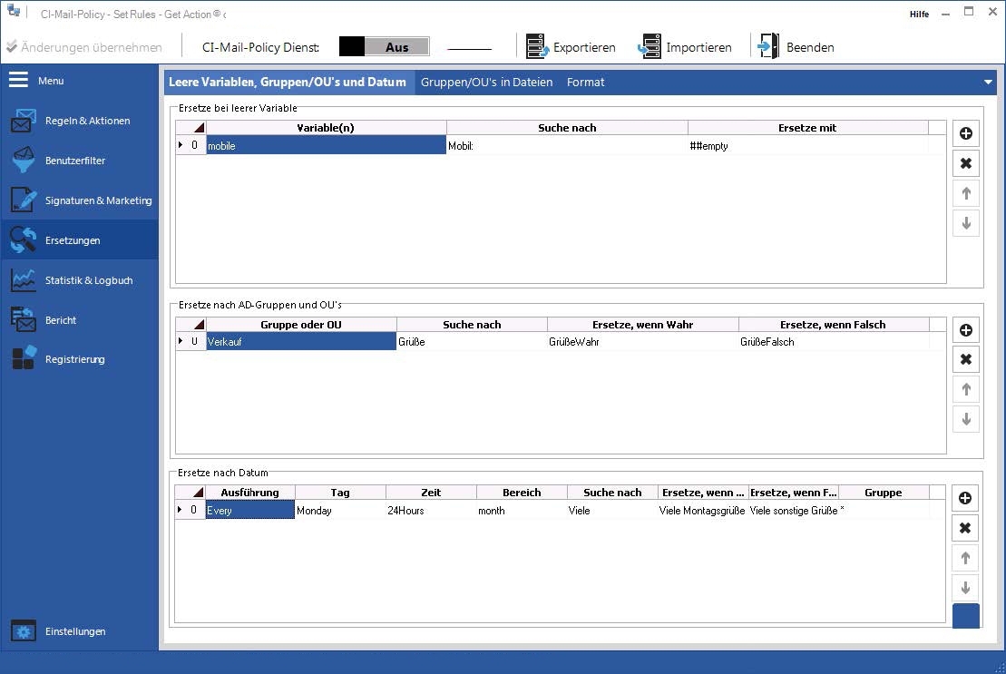The height and width of the screenshot is (674, 1006).
Task: Switch to Gruppen/OU's in Dateien tab
Action: [x=486, y=82]
